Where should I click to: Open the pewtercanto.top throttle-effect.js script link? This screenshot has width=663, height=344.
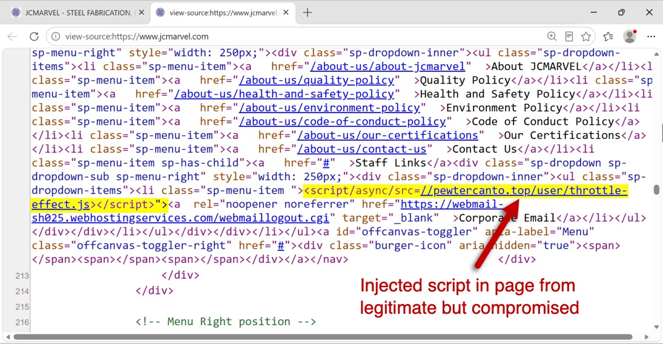click(x=524, y=190)
